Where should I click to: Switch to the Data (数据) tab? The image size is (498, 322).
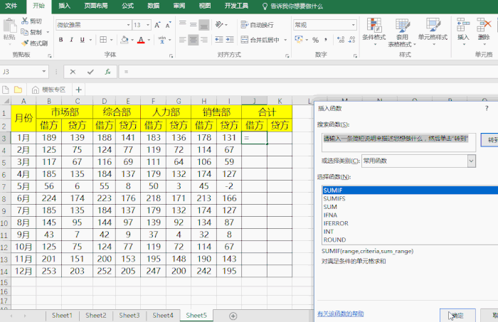coord(154,6)
